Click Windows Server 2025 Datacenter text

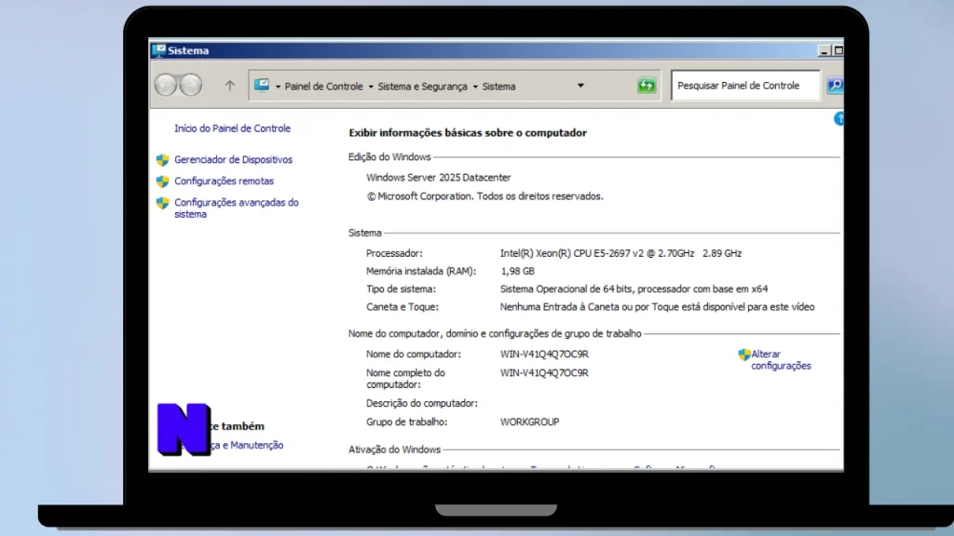click(x=439, y=178)
